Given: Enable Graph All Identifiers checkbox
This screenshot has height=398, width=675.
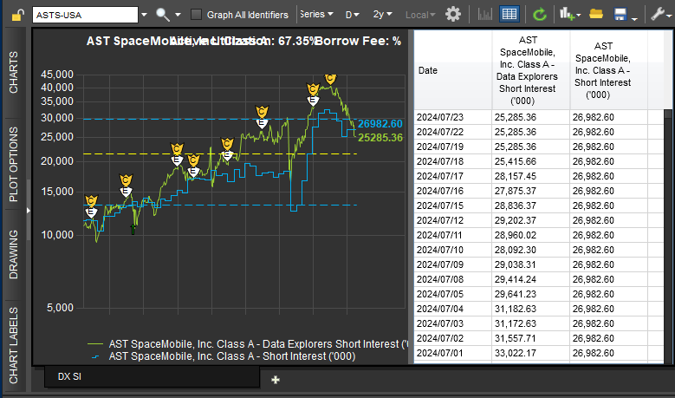Looking at the screenshot, I should (x=197, y=15).
